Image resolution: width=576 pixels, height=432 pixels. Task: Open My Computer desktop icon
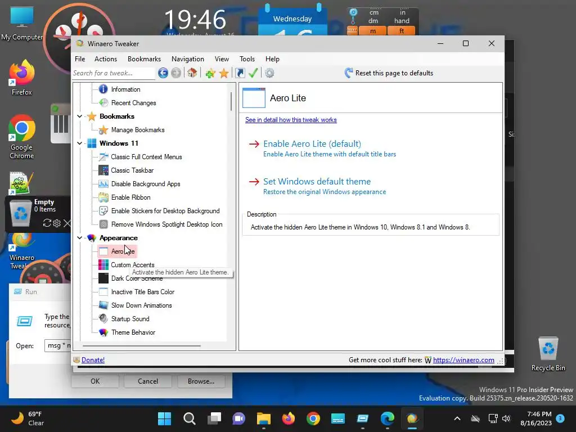[22, 24]
